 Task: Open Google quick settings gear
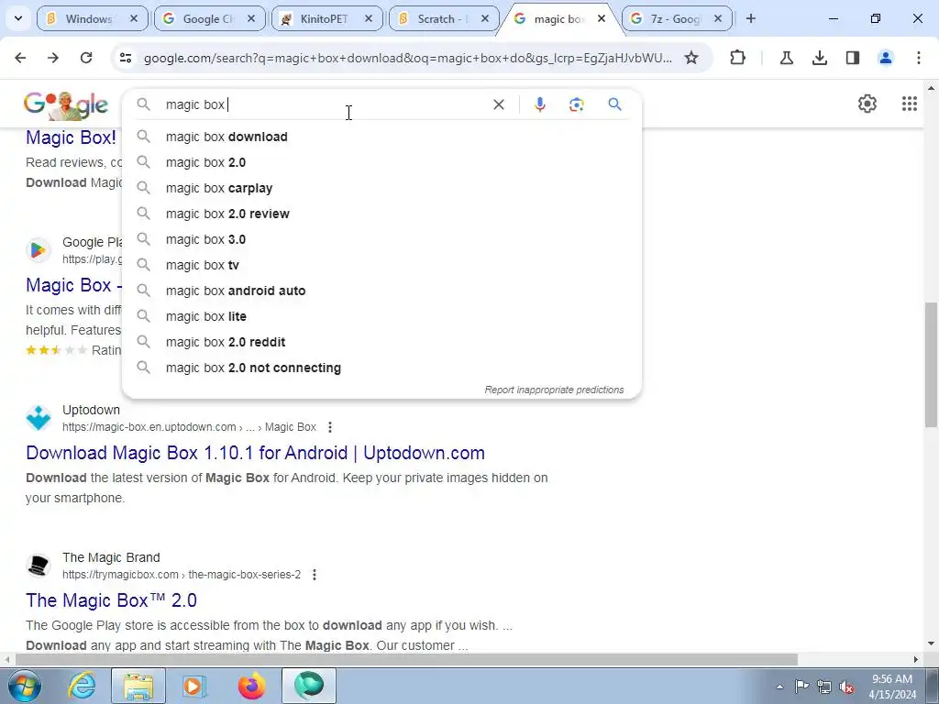(867, 104)
